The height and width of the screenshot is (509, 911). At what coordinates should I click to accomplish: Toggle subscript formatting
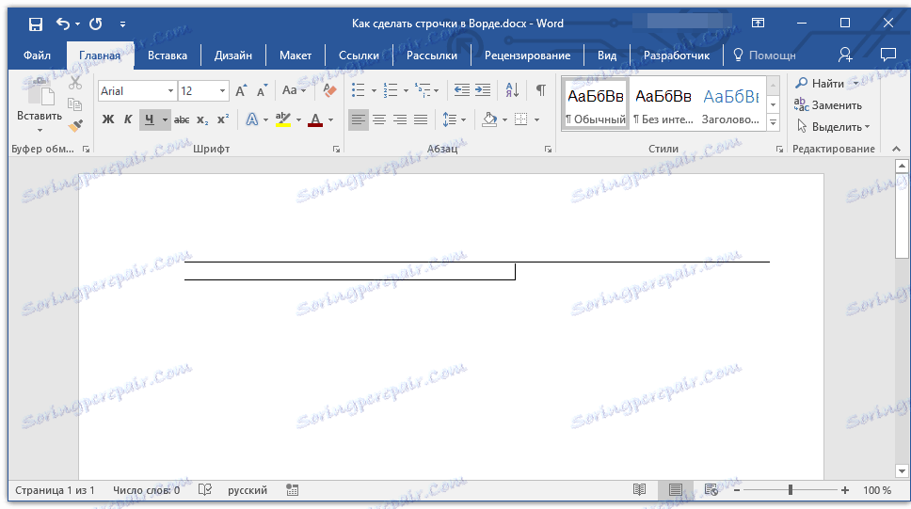coord(202,119)
